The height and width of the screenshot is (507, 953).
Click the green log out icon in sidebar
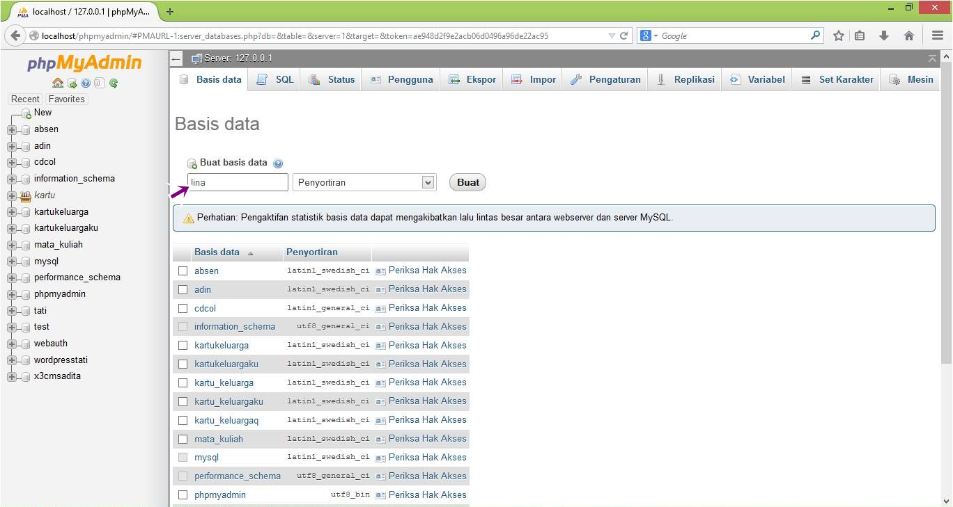[x=72, y=83]
